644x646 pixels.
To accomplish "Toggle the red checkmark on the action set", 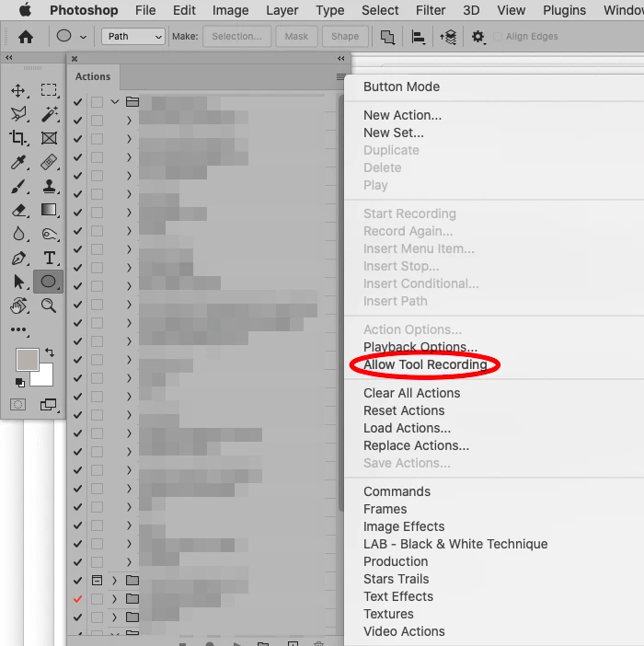I will click(77, 599).
